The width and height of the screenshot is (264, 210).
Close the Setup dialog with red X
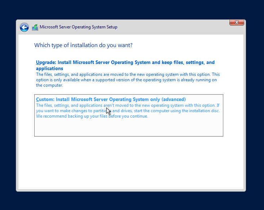pyautogui.click(x=237, y=23)
